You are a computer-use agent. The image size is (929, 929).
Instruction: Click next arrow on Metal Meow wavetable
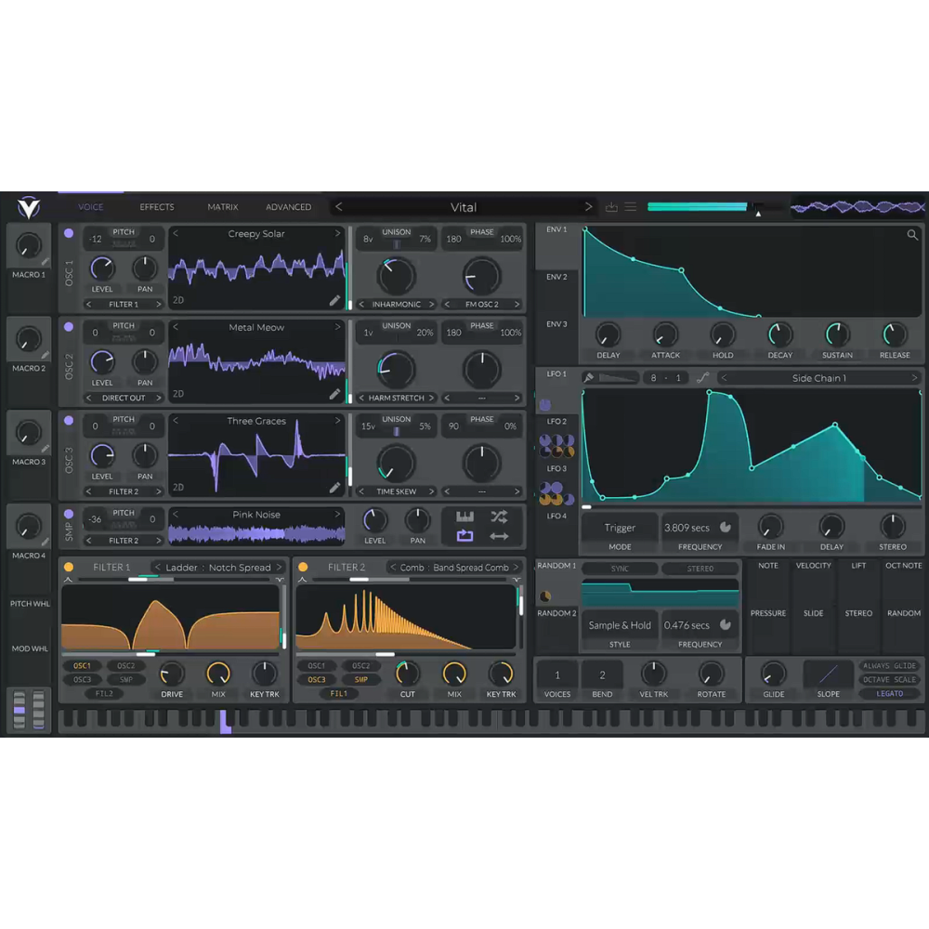click(x=338, y=327)
